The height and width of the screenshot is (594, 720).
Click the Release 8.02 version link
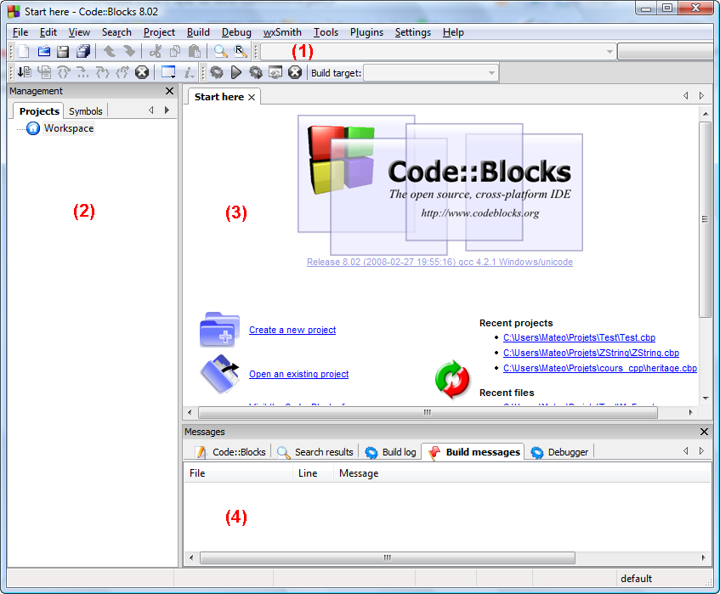point(439,262)
